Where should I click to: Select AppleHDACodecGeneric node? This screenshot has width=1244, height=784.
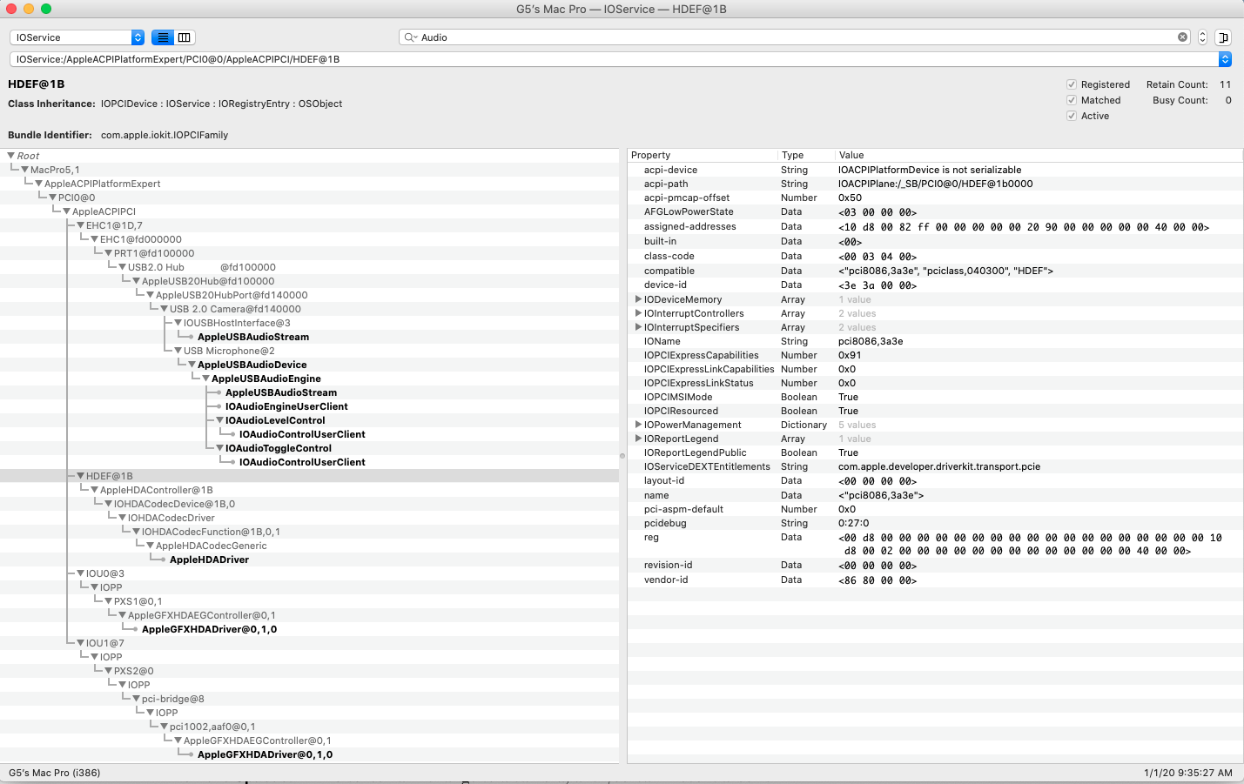click(212, 546)
